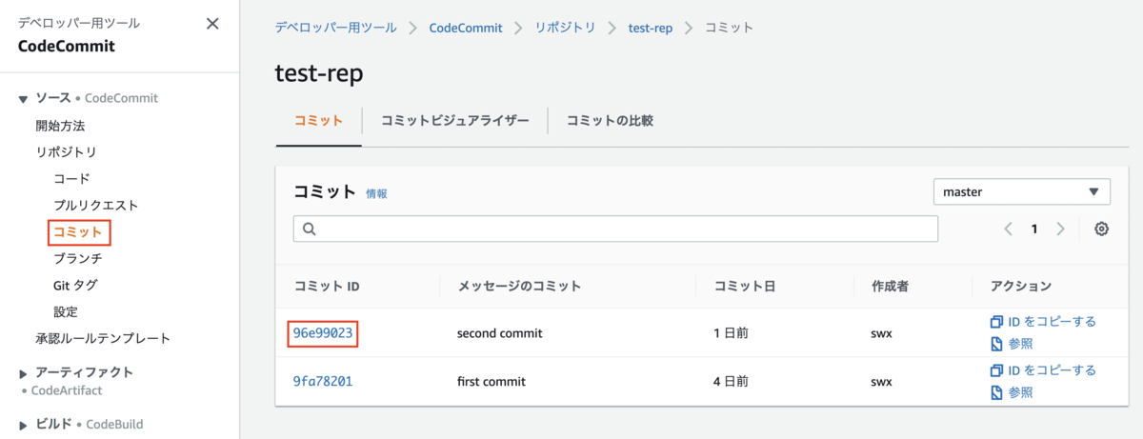Image resolution: width=1143 pixels, height=439 pixels.
Task: Open commit 9fa78201 link
Action: [x=325, y=382]
